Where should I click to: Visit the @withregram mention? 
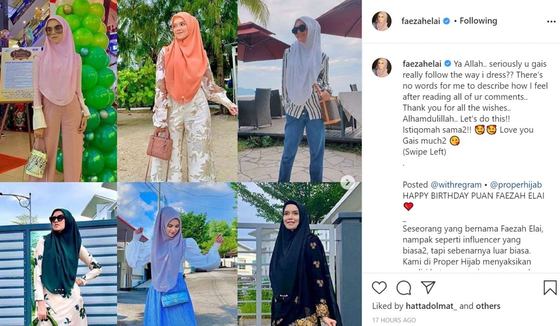point(456,185)
